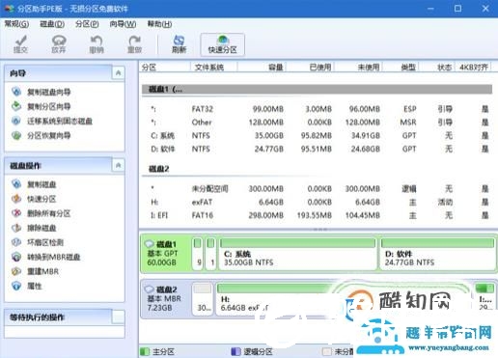498x358 pixels.
Task: Select the unallocated 30... block on 磁盘2
Action: pos(203,299)
